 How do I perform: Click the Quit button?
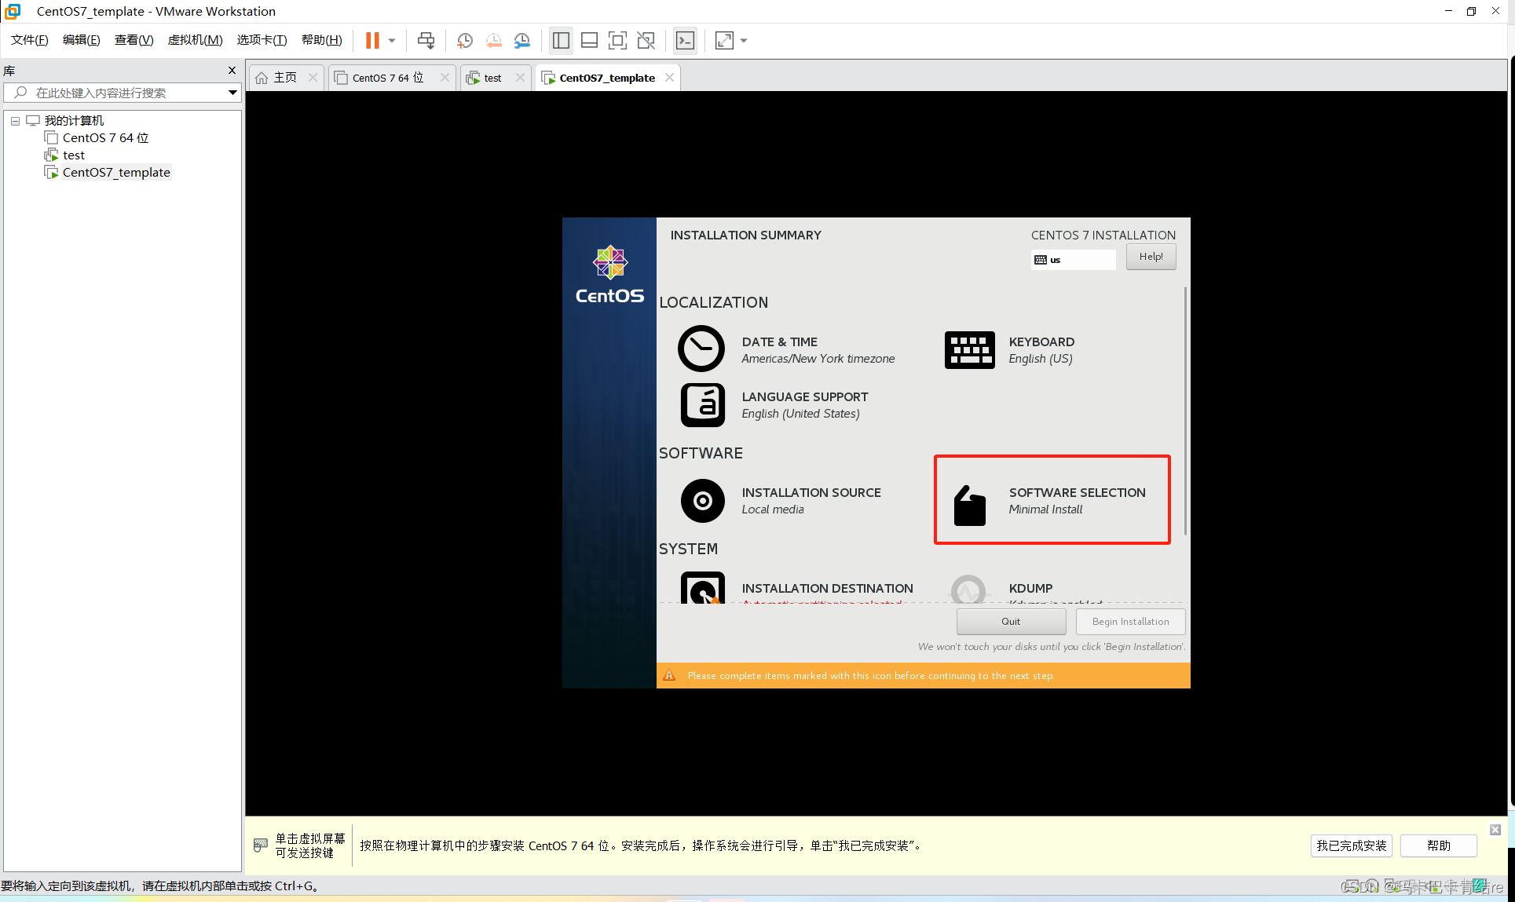tap(1011, 621)
